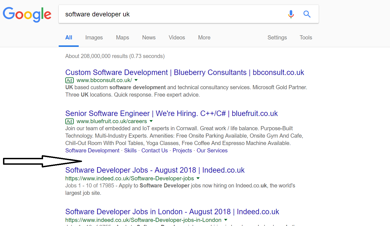
Task: Expand dropdown arrow beside Software-Developer-jobs-in-London URL
Action: click(225, 220)
